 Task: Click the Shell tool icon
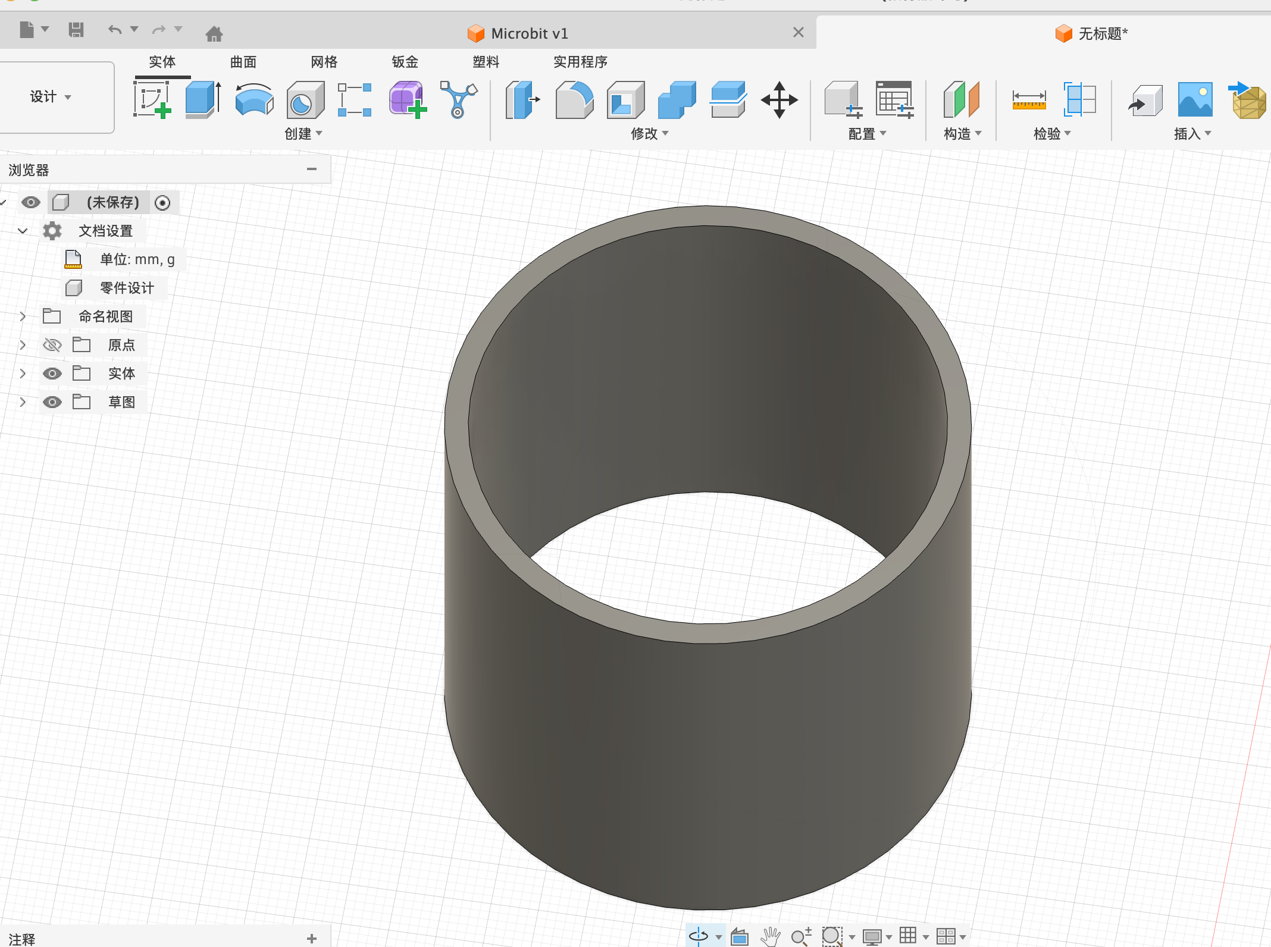(625, 100)
